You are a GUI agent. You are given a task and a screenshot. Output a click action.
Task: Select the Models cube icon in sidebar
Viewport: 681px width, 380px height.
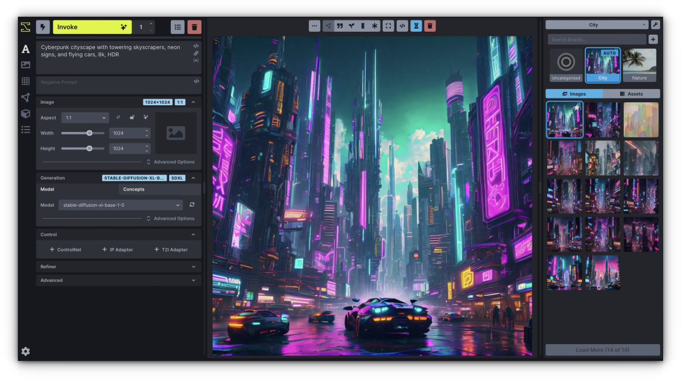25,113
